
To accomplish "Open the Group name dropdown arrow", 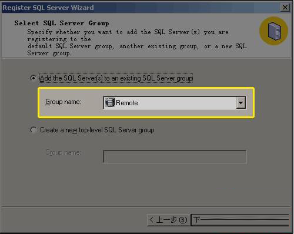I will (x=241, y=103).
